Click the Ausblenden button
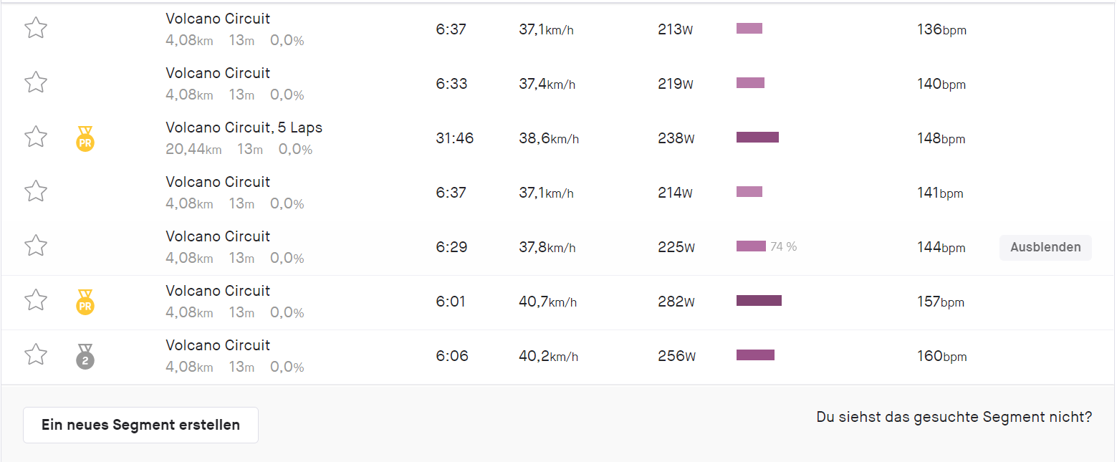Image resolution: width=1117 pixels, height=462 pixels. coord(1045,247)
